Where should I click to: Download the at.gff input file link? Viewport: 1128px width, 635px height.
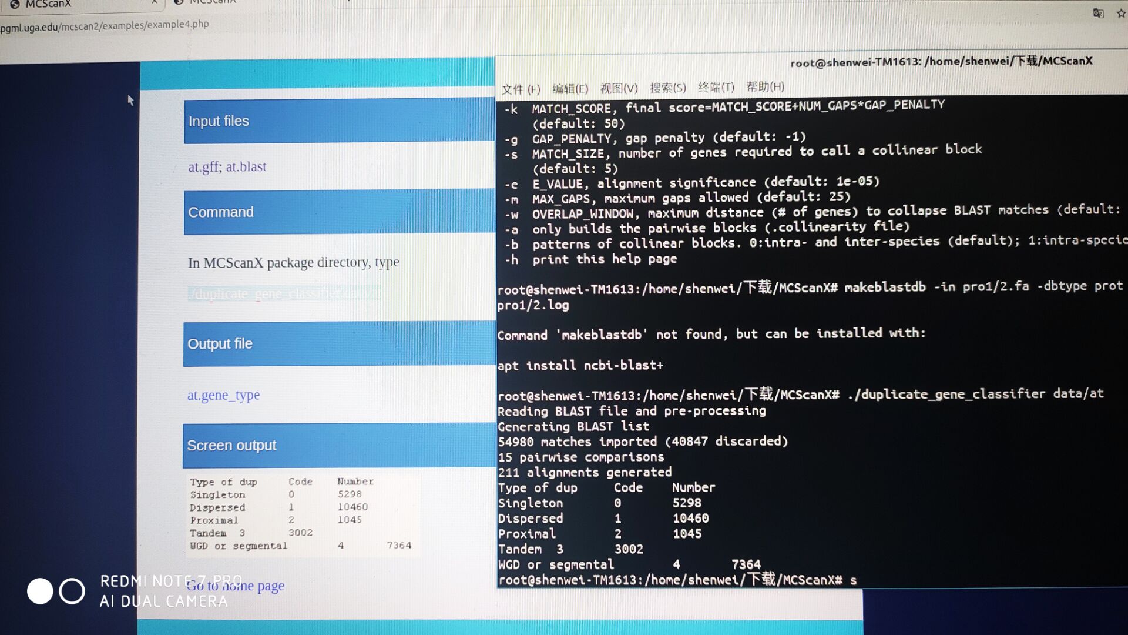point(203,167)
